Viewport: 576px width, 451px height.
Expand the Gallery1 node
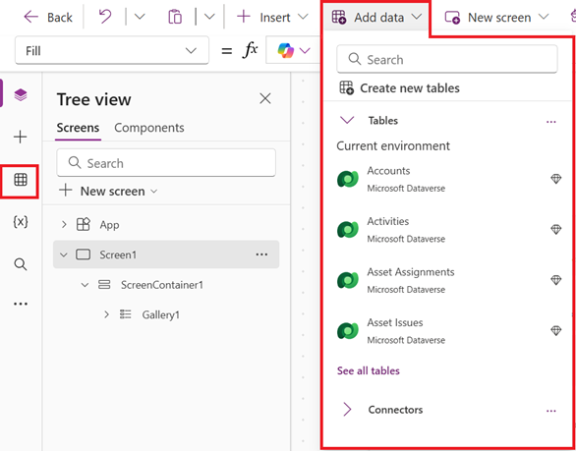point(106,314)
